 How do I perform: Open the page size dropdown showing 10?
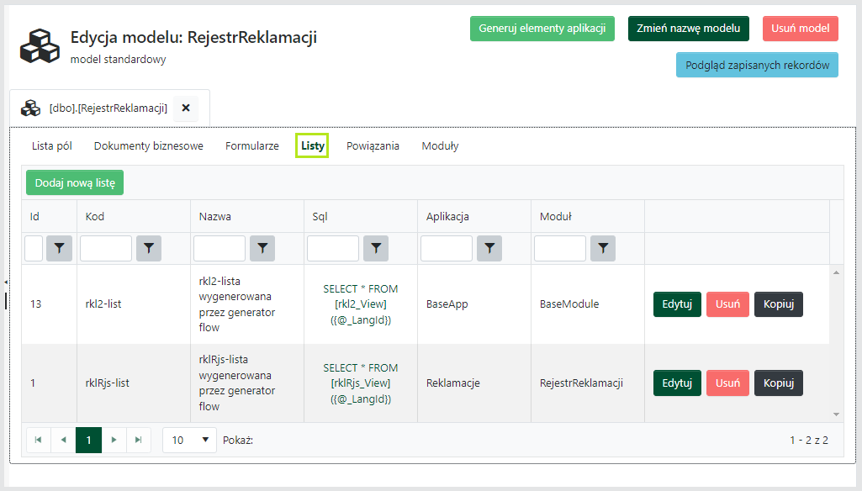point(189,440)
